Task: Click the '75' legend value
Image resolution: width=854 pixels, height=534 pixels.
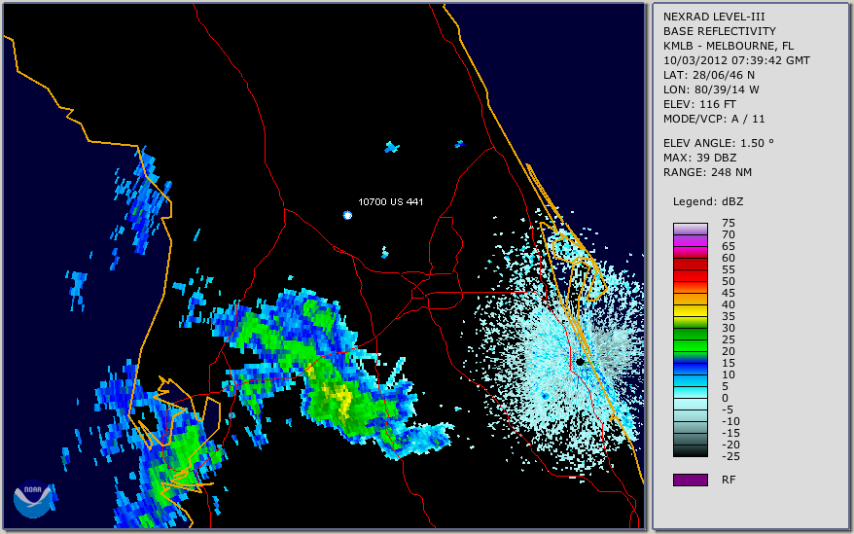Action: [729, 223]
